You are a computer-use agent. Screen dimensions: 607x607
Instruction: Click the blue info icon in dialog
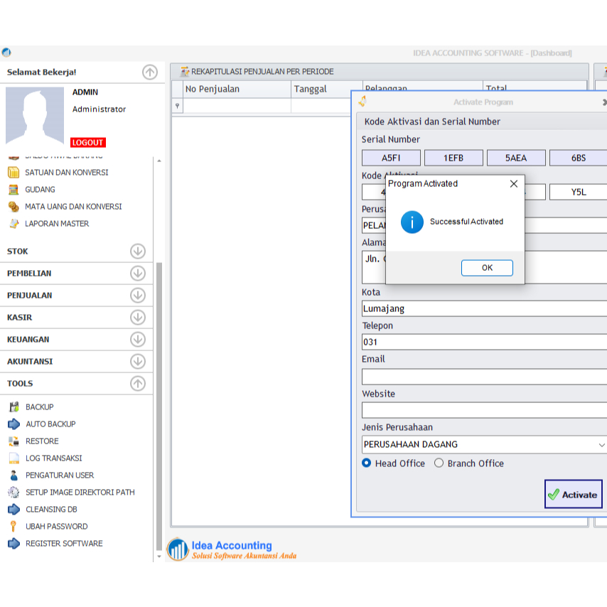(412, 222)
